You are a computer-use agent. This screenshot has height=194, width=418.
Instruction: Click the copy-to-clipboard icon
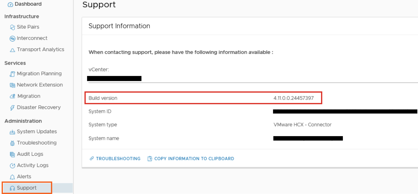(150, 159)
